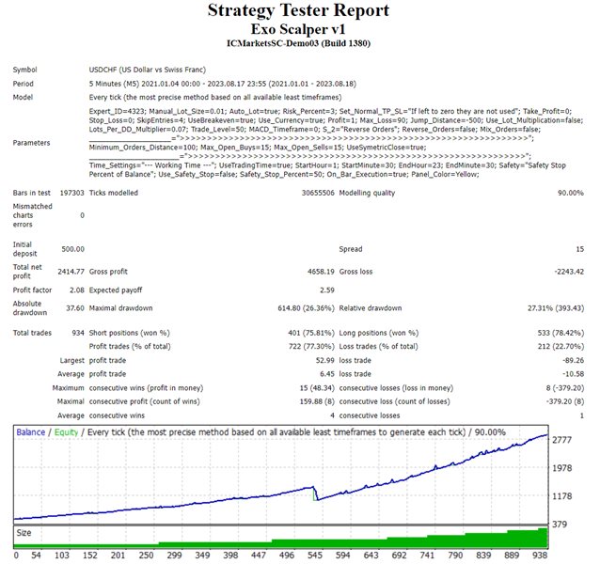Click 'ICMarketsSC-Demo03 (Build 1380)' text

[x=298, y=43]
